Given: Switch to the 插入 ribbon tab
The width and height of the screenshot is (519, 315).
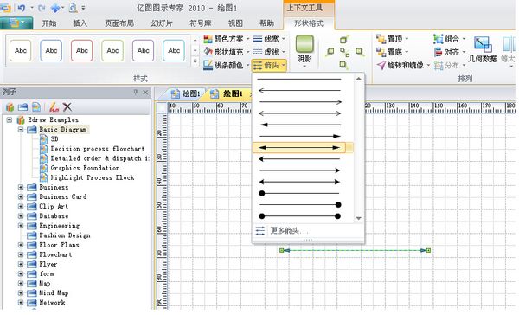Looking at the screenshot, I should point(80,23).
